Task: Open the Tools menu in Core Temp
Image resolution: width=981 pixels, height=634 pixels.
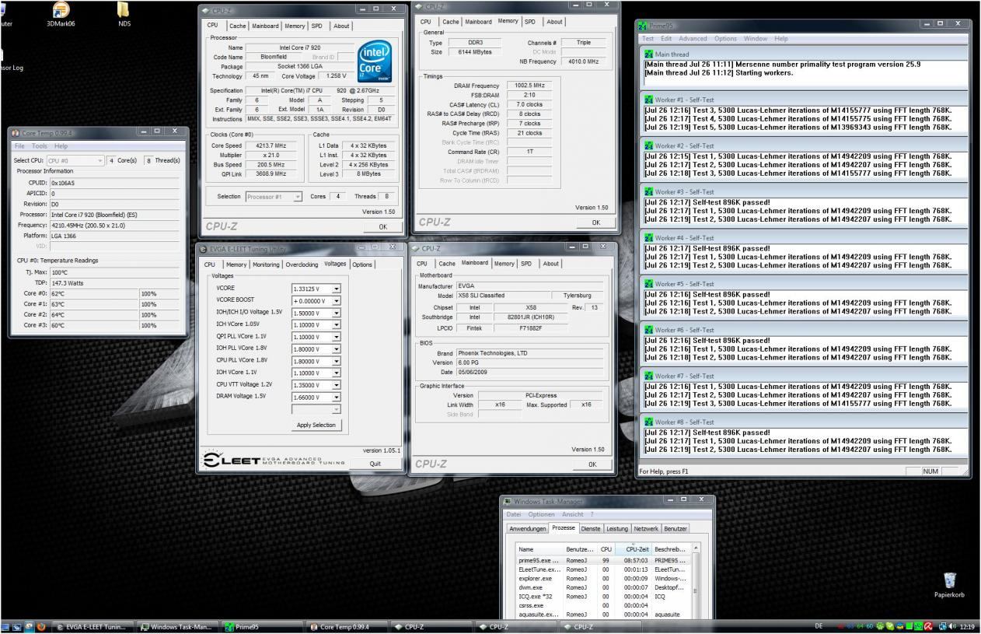Action: point(39,146)
